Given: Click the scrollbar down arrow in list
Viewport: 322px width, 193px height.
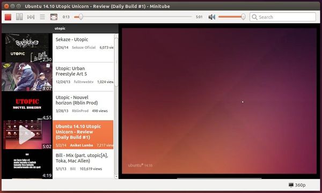Looking at the screenshot, I should click(x=116, y=176).
